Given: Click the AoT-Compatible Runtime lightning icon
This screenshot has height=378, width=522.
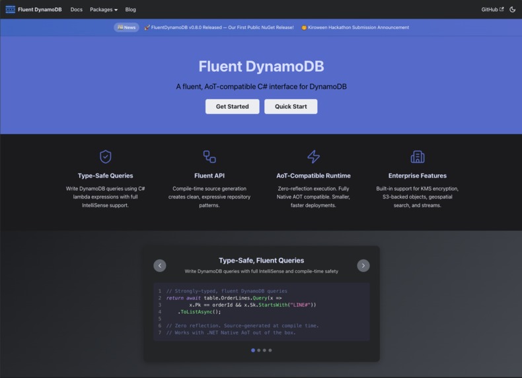Looking at the screenshot, I should pyautogui.click(x=313, y=156).
